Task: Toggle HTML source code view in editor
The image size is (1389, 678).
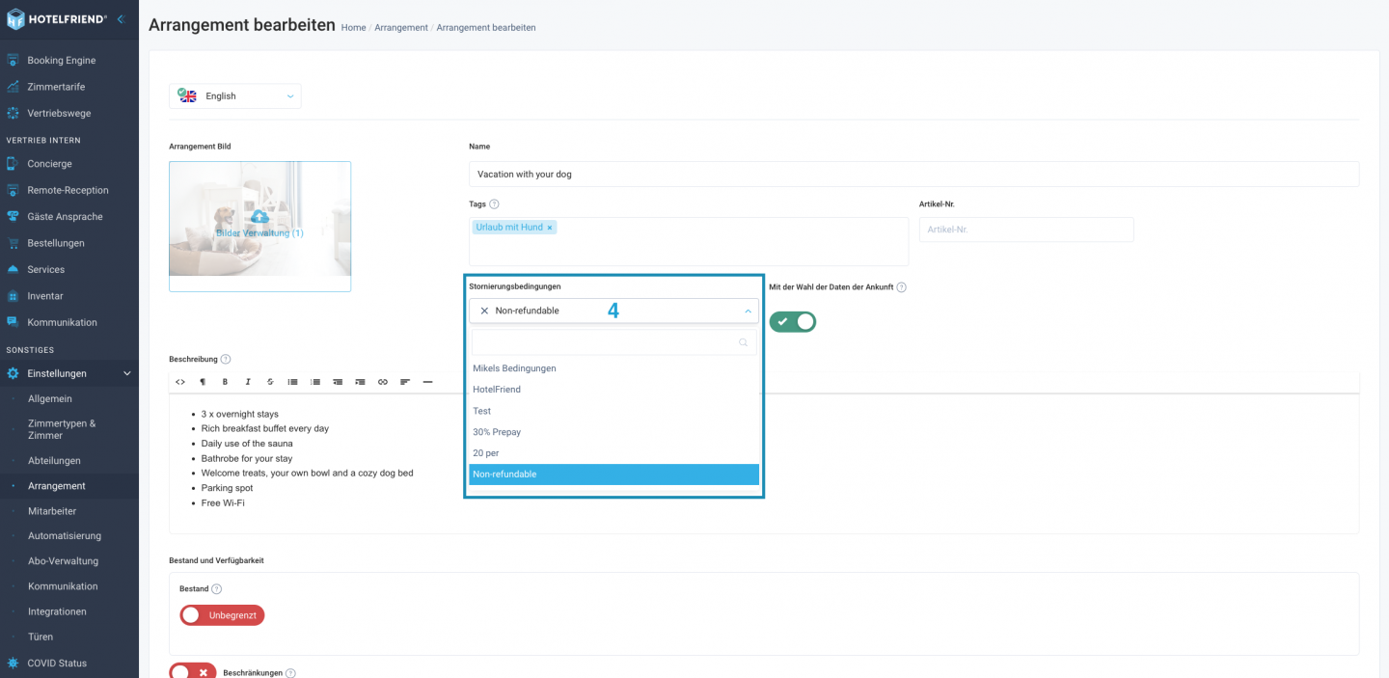Action: click(180, 382)
